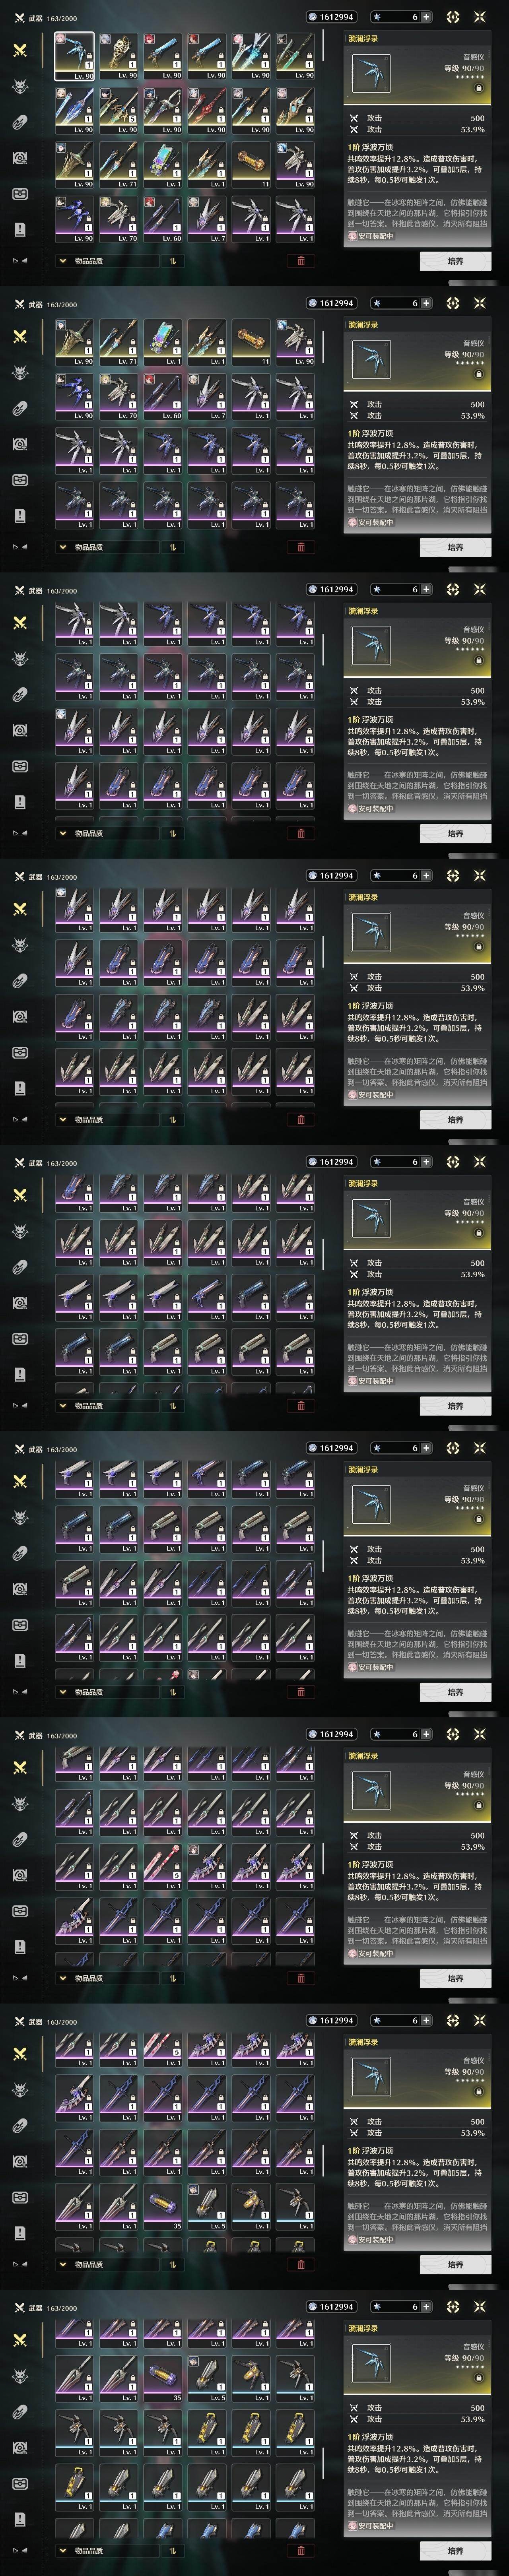Click the shell currency icon beside the topmost 1612994

(x=313, y=17)
